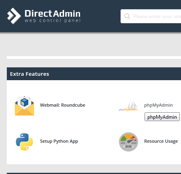Focus the search input field
This screenshot has width=181, height=174.
click(x=151, y=16)
